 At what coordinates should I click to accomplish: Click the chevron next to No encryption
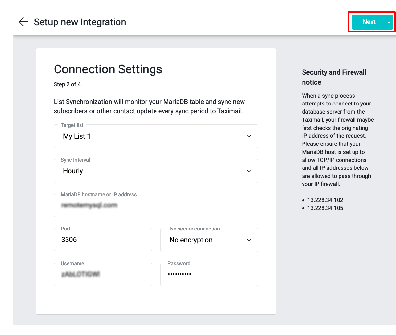point(249,240)
